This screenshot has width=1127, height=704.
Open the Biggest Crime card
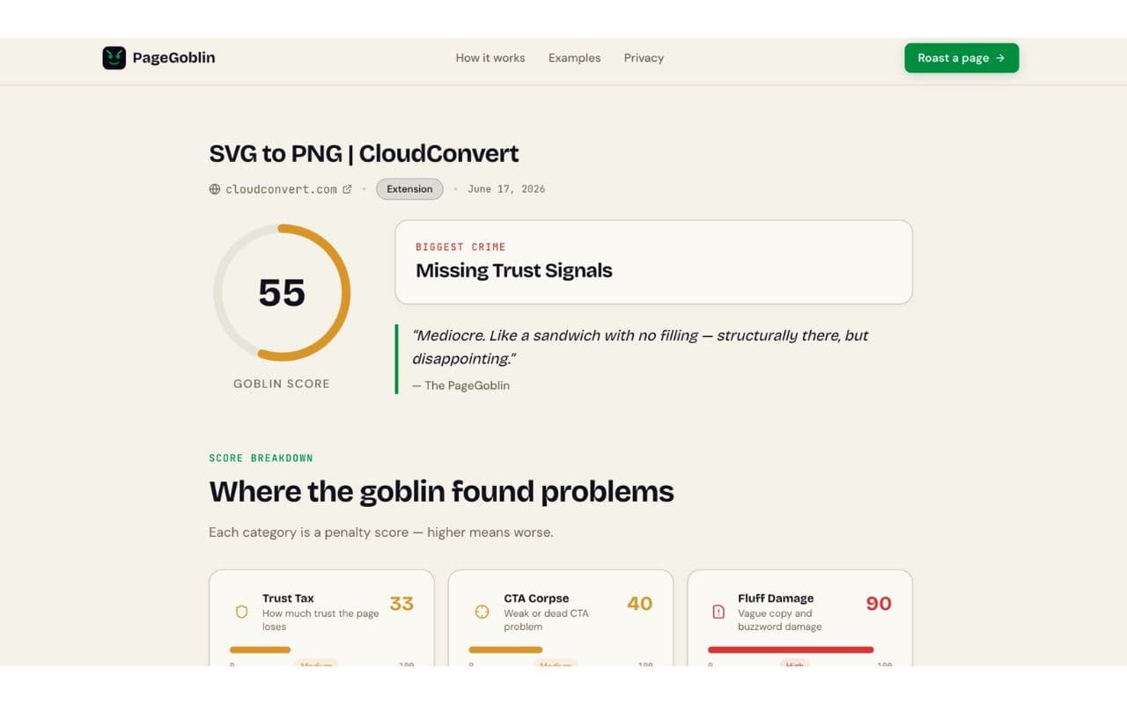[653, 262]
